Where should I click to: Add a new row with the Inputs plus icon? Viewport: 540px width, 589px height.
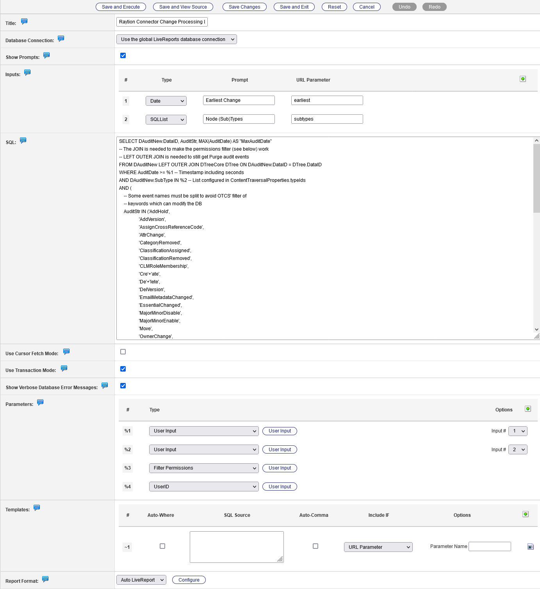point(523,78)
